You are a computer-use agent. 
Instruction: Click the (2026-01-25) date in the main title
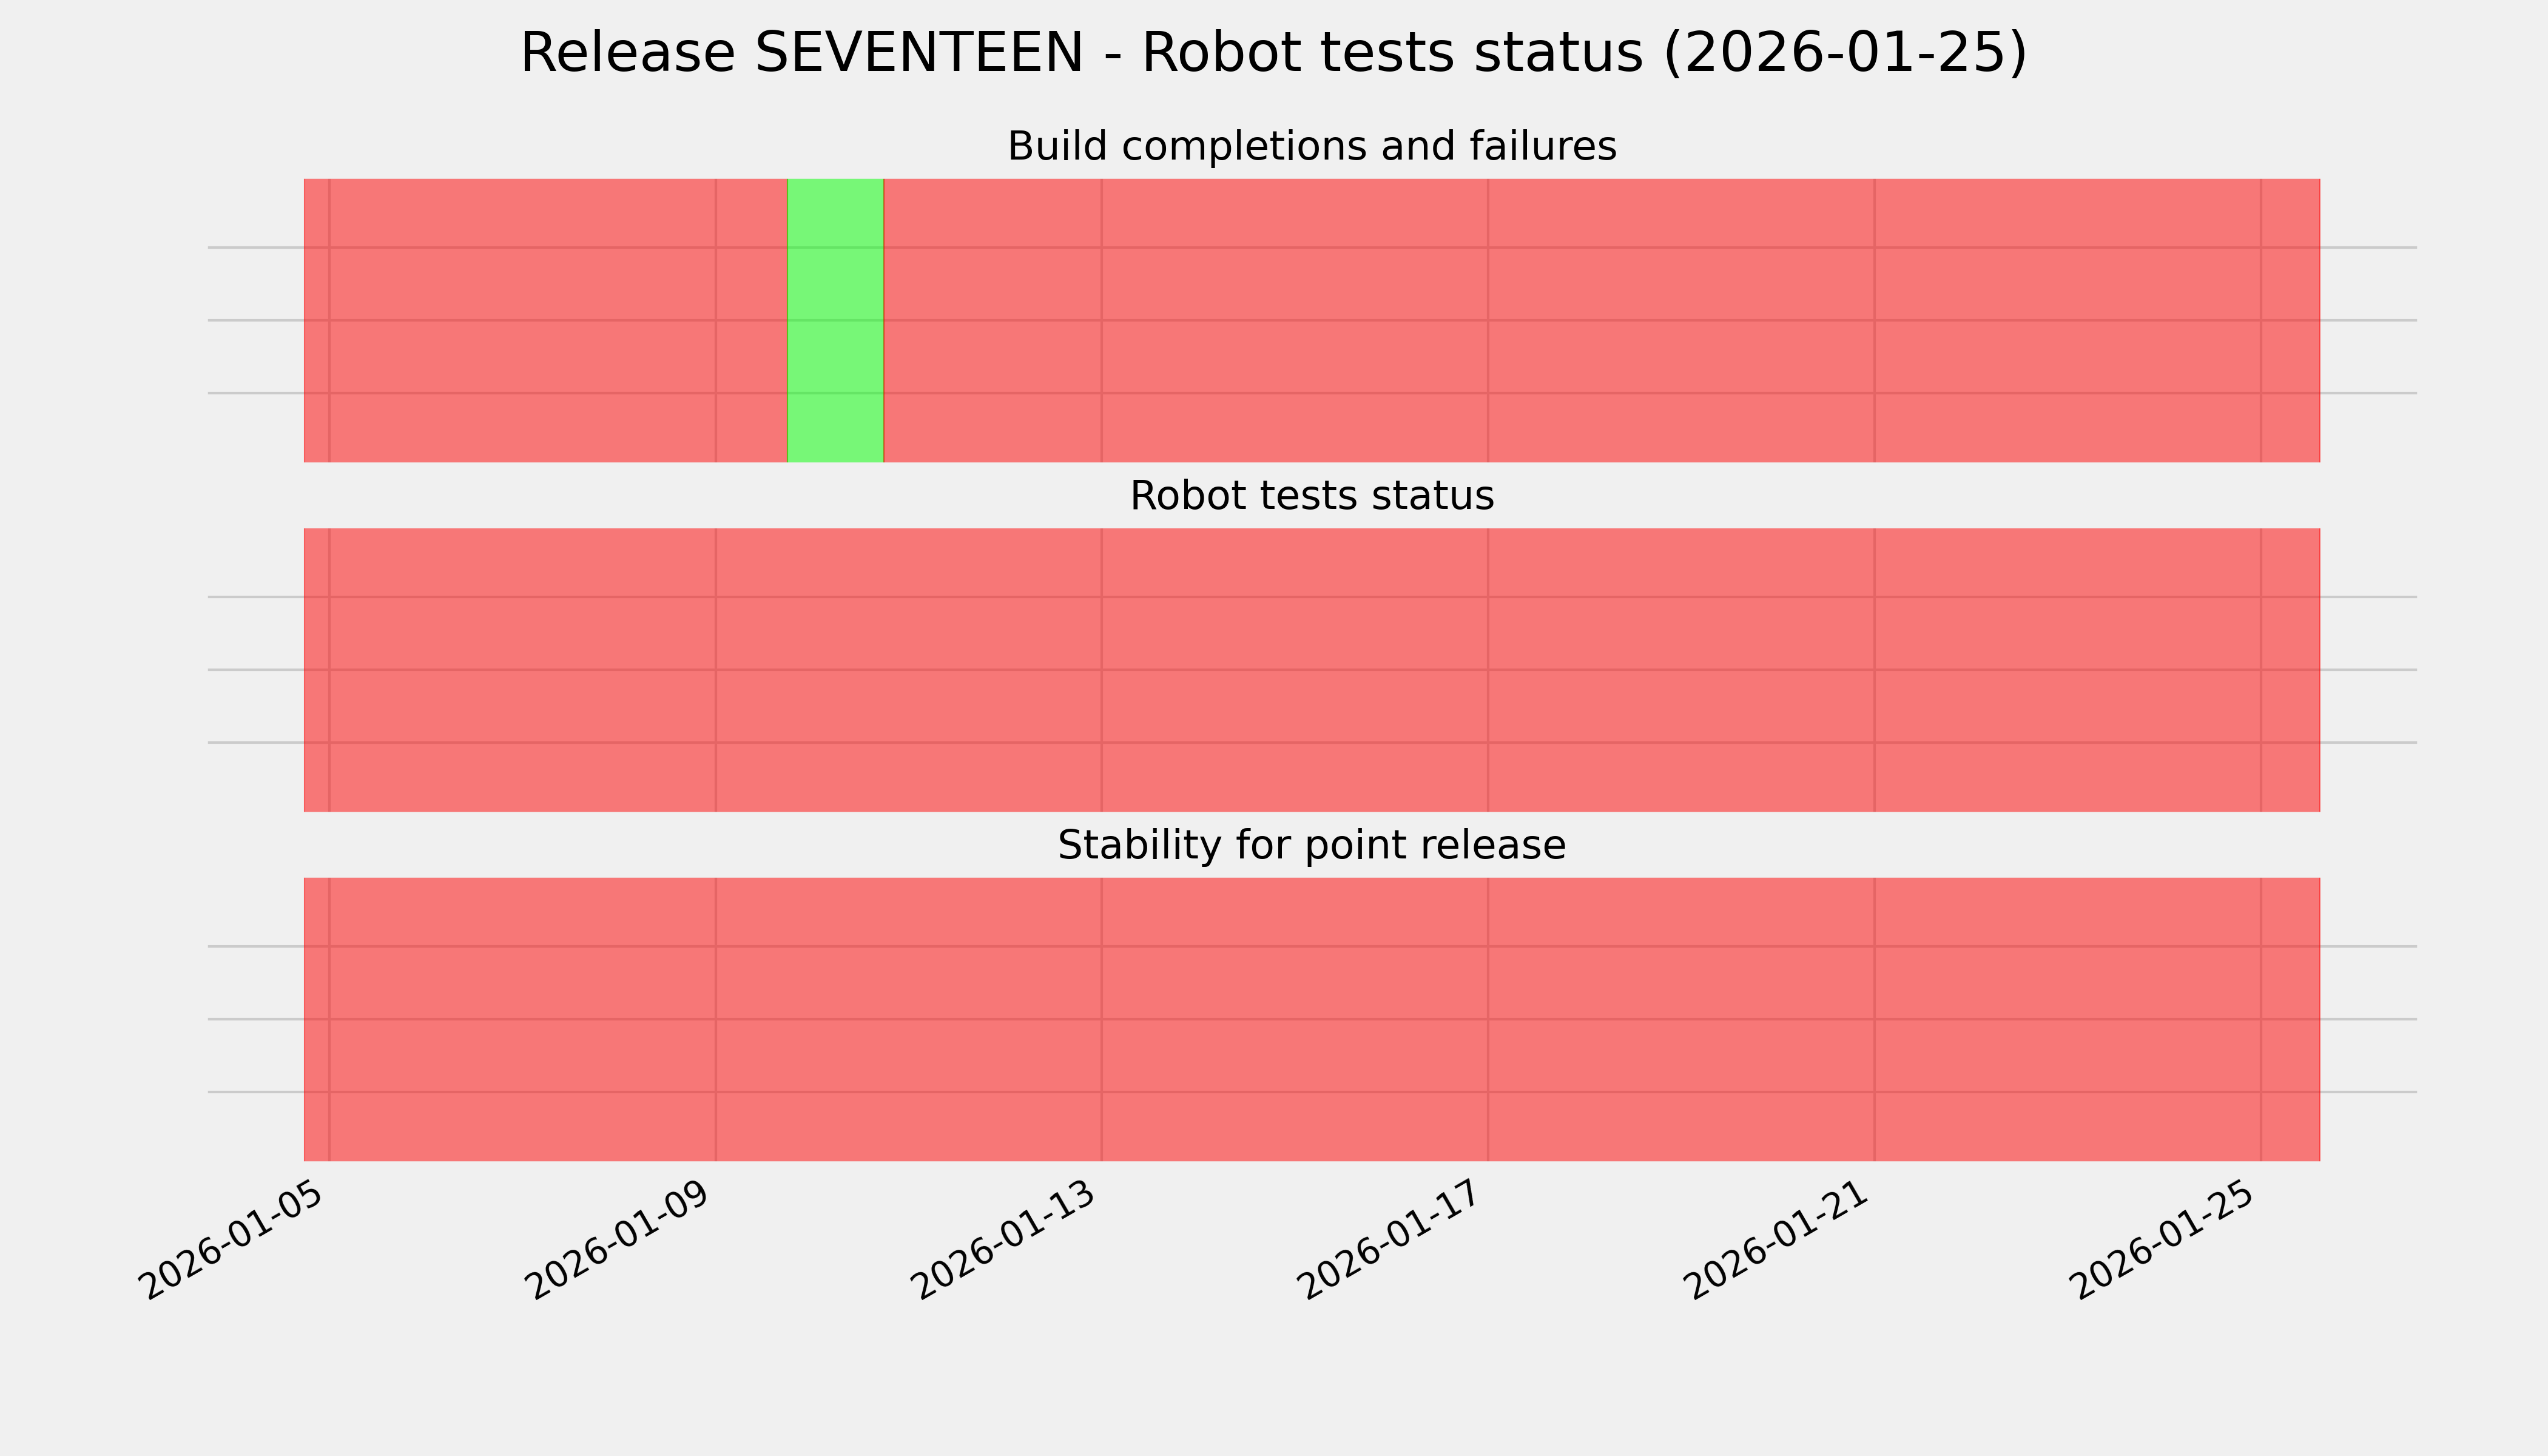(1845, 53)
